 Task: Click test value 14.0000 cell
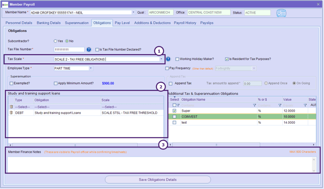pyautogui.click(x=295, y=122)
